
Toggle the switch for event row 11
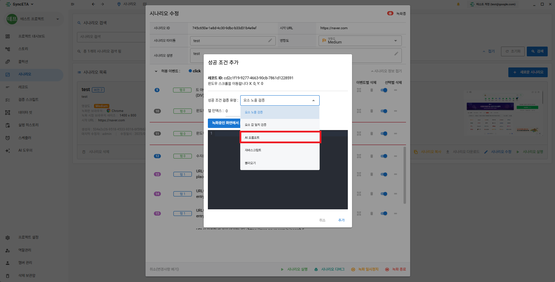pyautogui.click(x=384, y=134)
